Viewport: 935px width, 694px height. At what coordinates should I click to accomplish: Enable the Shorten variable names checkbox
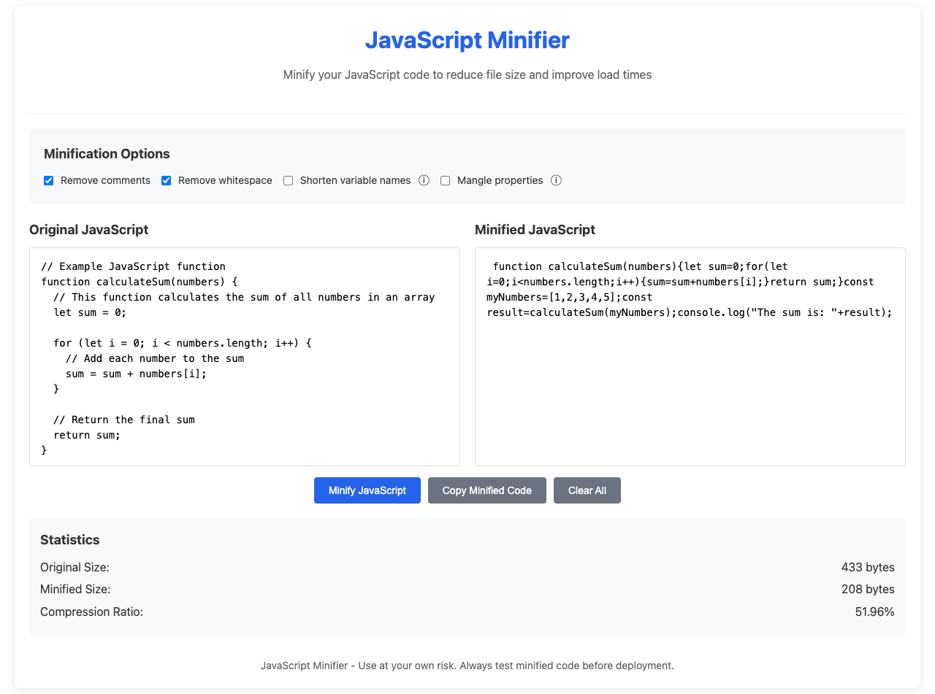click(x=289, y=180)
